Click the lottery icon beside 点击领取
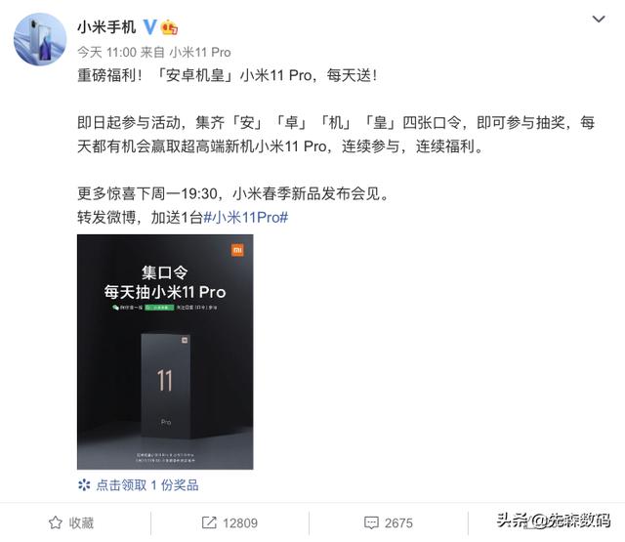 point(84,485)
